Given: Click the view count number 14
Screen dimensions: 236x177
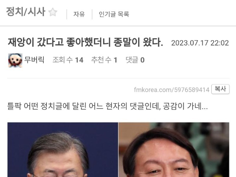Looking at the screenshot, I should [79, 60].
